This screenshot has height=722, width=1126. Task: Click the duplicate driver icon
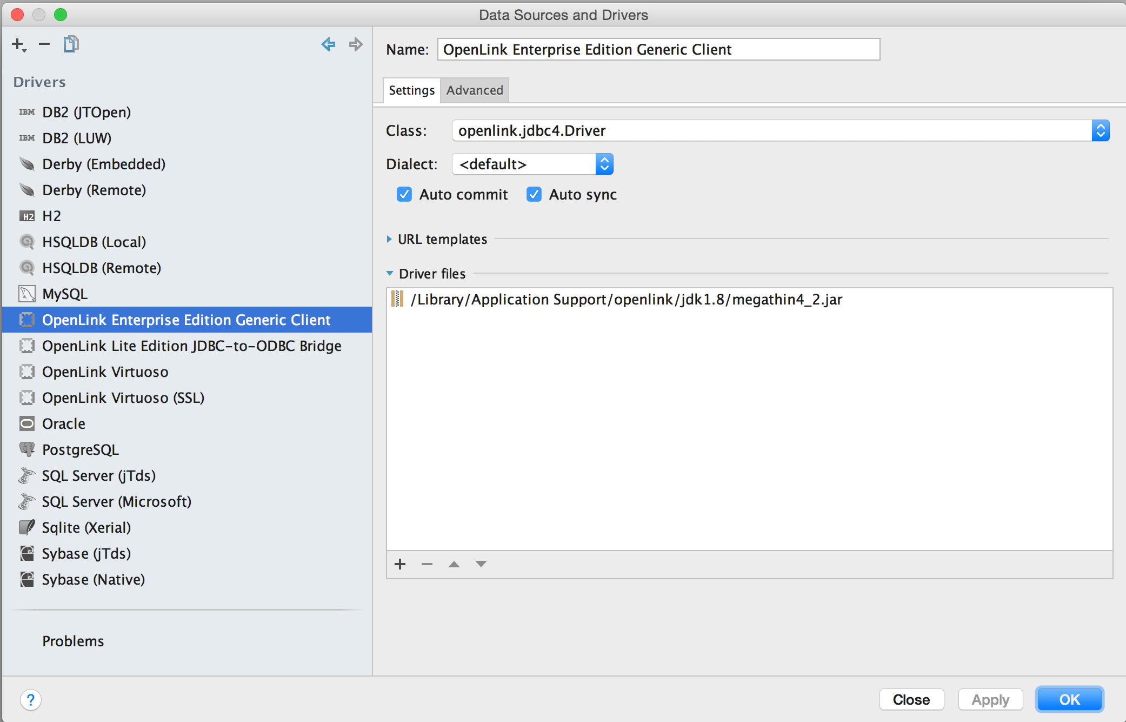coord(71,44)
